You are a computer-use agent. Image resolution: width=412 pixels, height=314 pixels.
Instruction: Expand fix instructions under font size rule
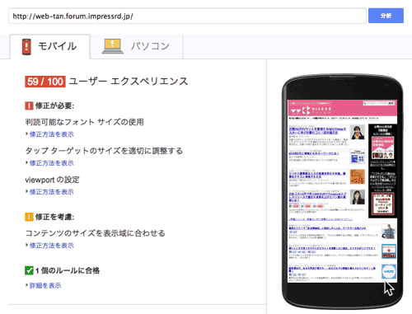(x=51, y=134)
